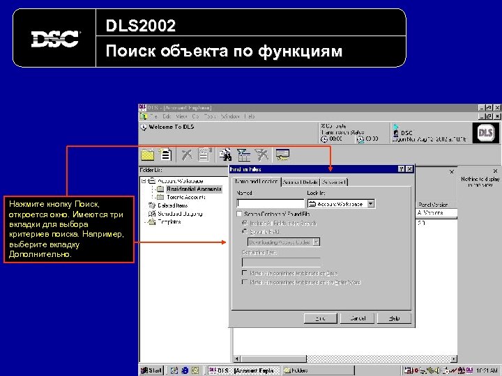
Task: Select Include All Fields in the Search radio
Action: point(245,224)
